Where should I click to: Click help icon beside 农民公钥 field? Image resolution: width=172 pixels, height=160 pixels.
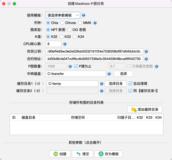[x=146, y=51]
